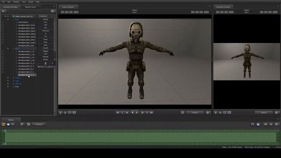Click the plus button to add animation set
This screenshot has height=158, width=281.
pyautogui.click(x=4, y=11)
